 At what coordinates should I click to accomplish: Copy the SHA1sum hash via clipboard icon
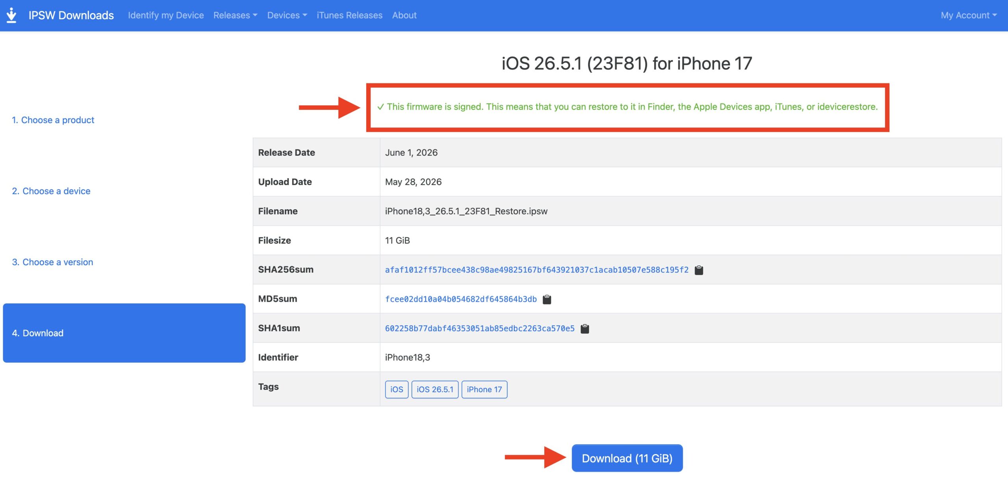click(585, 328)
